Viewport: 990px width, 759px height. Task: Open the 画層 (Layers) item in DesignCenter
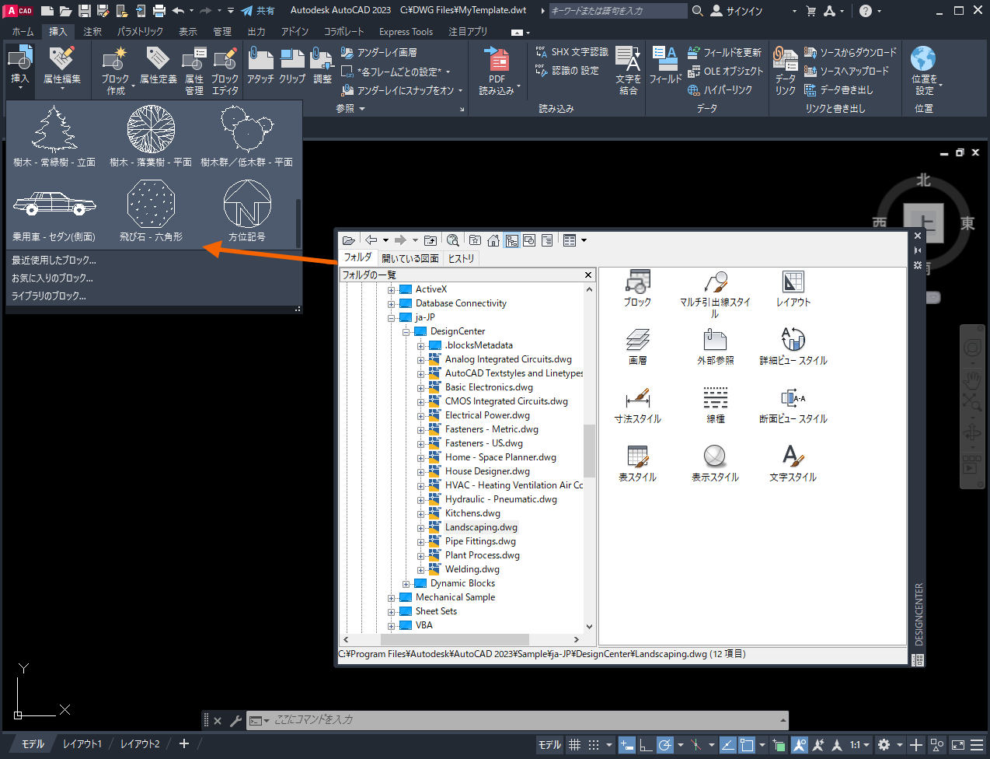637,347
